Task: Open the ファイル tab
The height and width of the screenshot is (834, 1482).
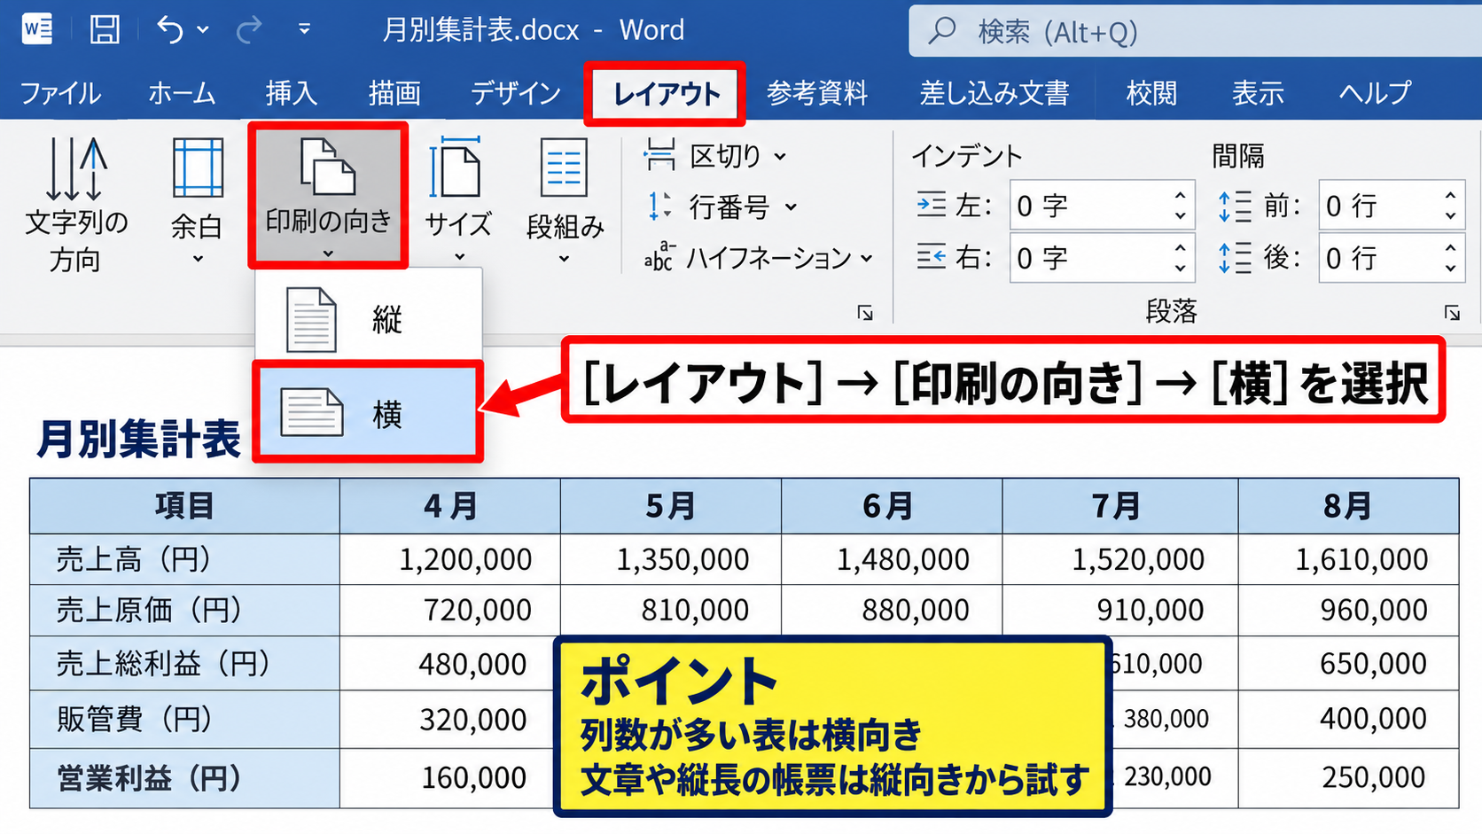Action: pos(60,93)
